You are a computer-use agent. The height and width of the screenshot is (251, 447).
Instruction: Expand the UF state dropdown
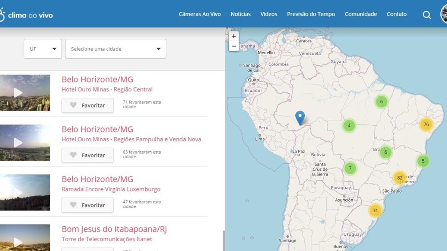(x=43, y=49)
